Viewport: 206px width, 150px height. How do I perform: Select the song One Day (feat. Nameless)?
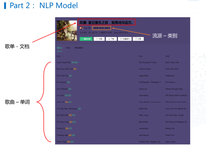click(67, 109)
